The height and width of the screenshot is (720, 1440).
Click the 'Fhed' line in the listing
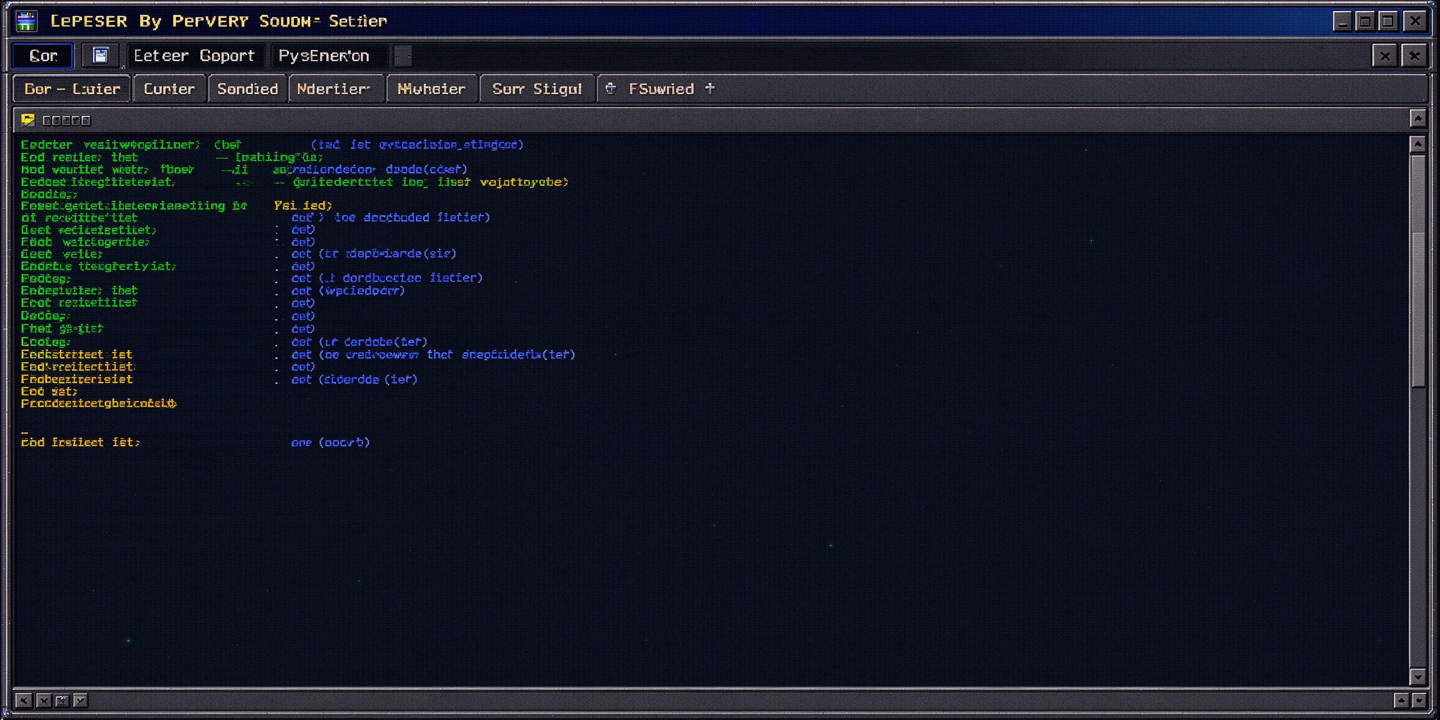pos(62,329)
